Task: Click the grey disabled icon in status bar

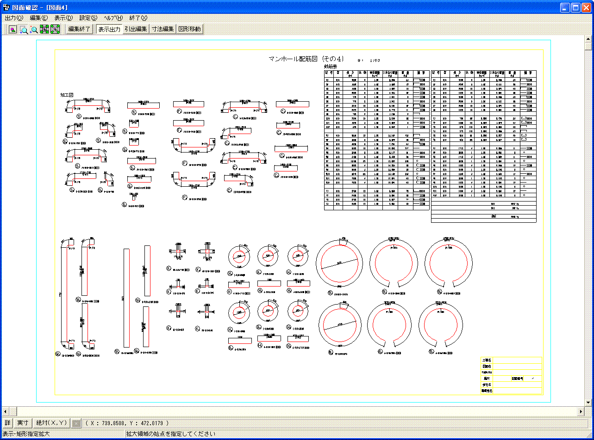Action: pyautogui.click(x=77, y=423)
